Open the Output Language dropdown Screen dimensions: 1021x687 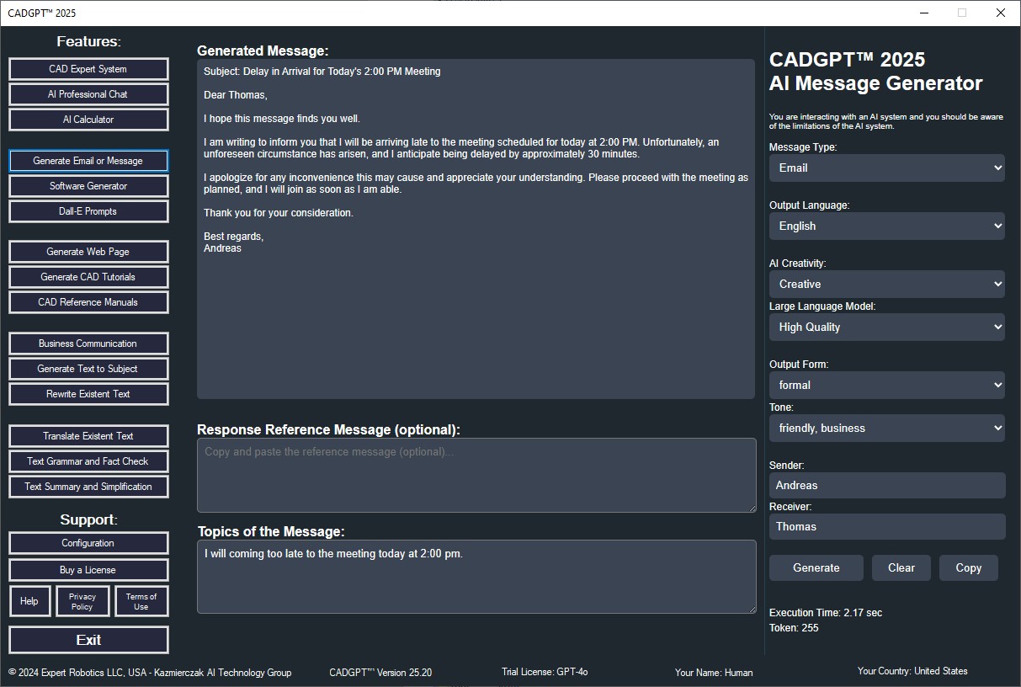coord(887,226)
